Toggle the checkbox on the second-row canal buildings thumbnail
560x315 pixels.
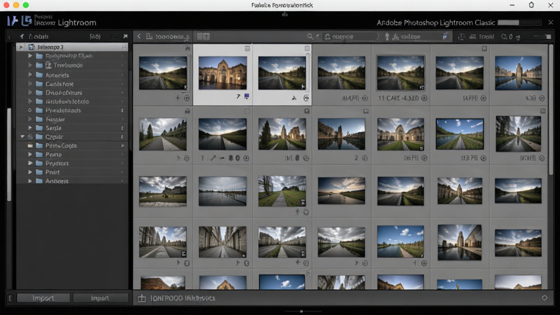tap(366, 111)
